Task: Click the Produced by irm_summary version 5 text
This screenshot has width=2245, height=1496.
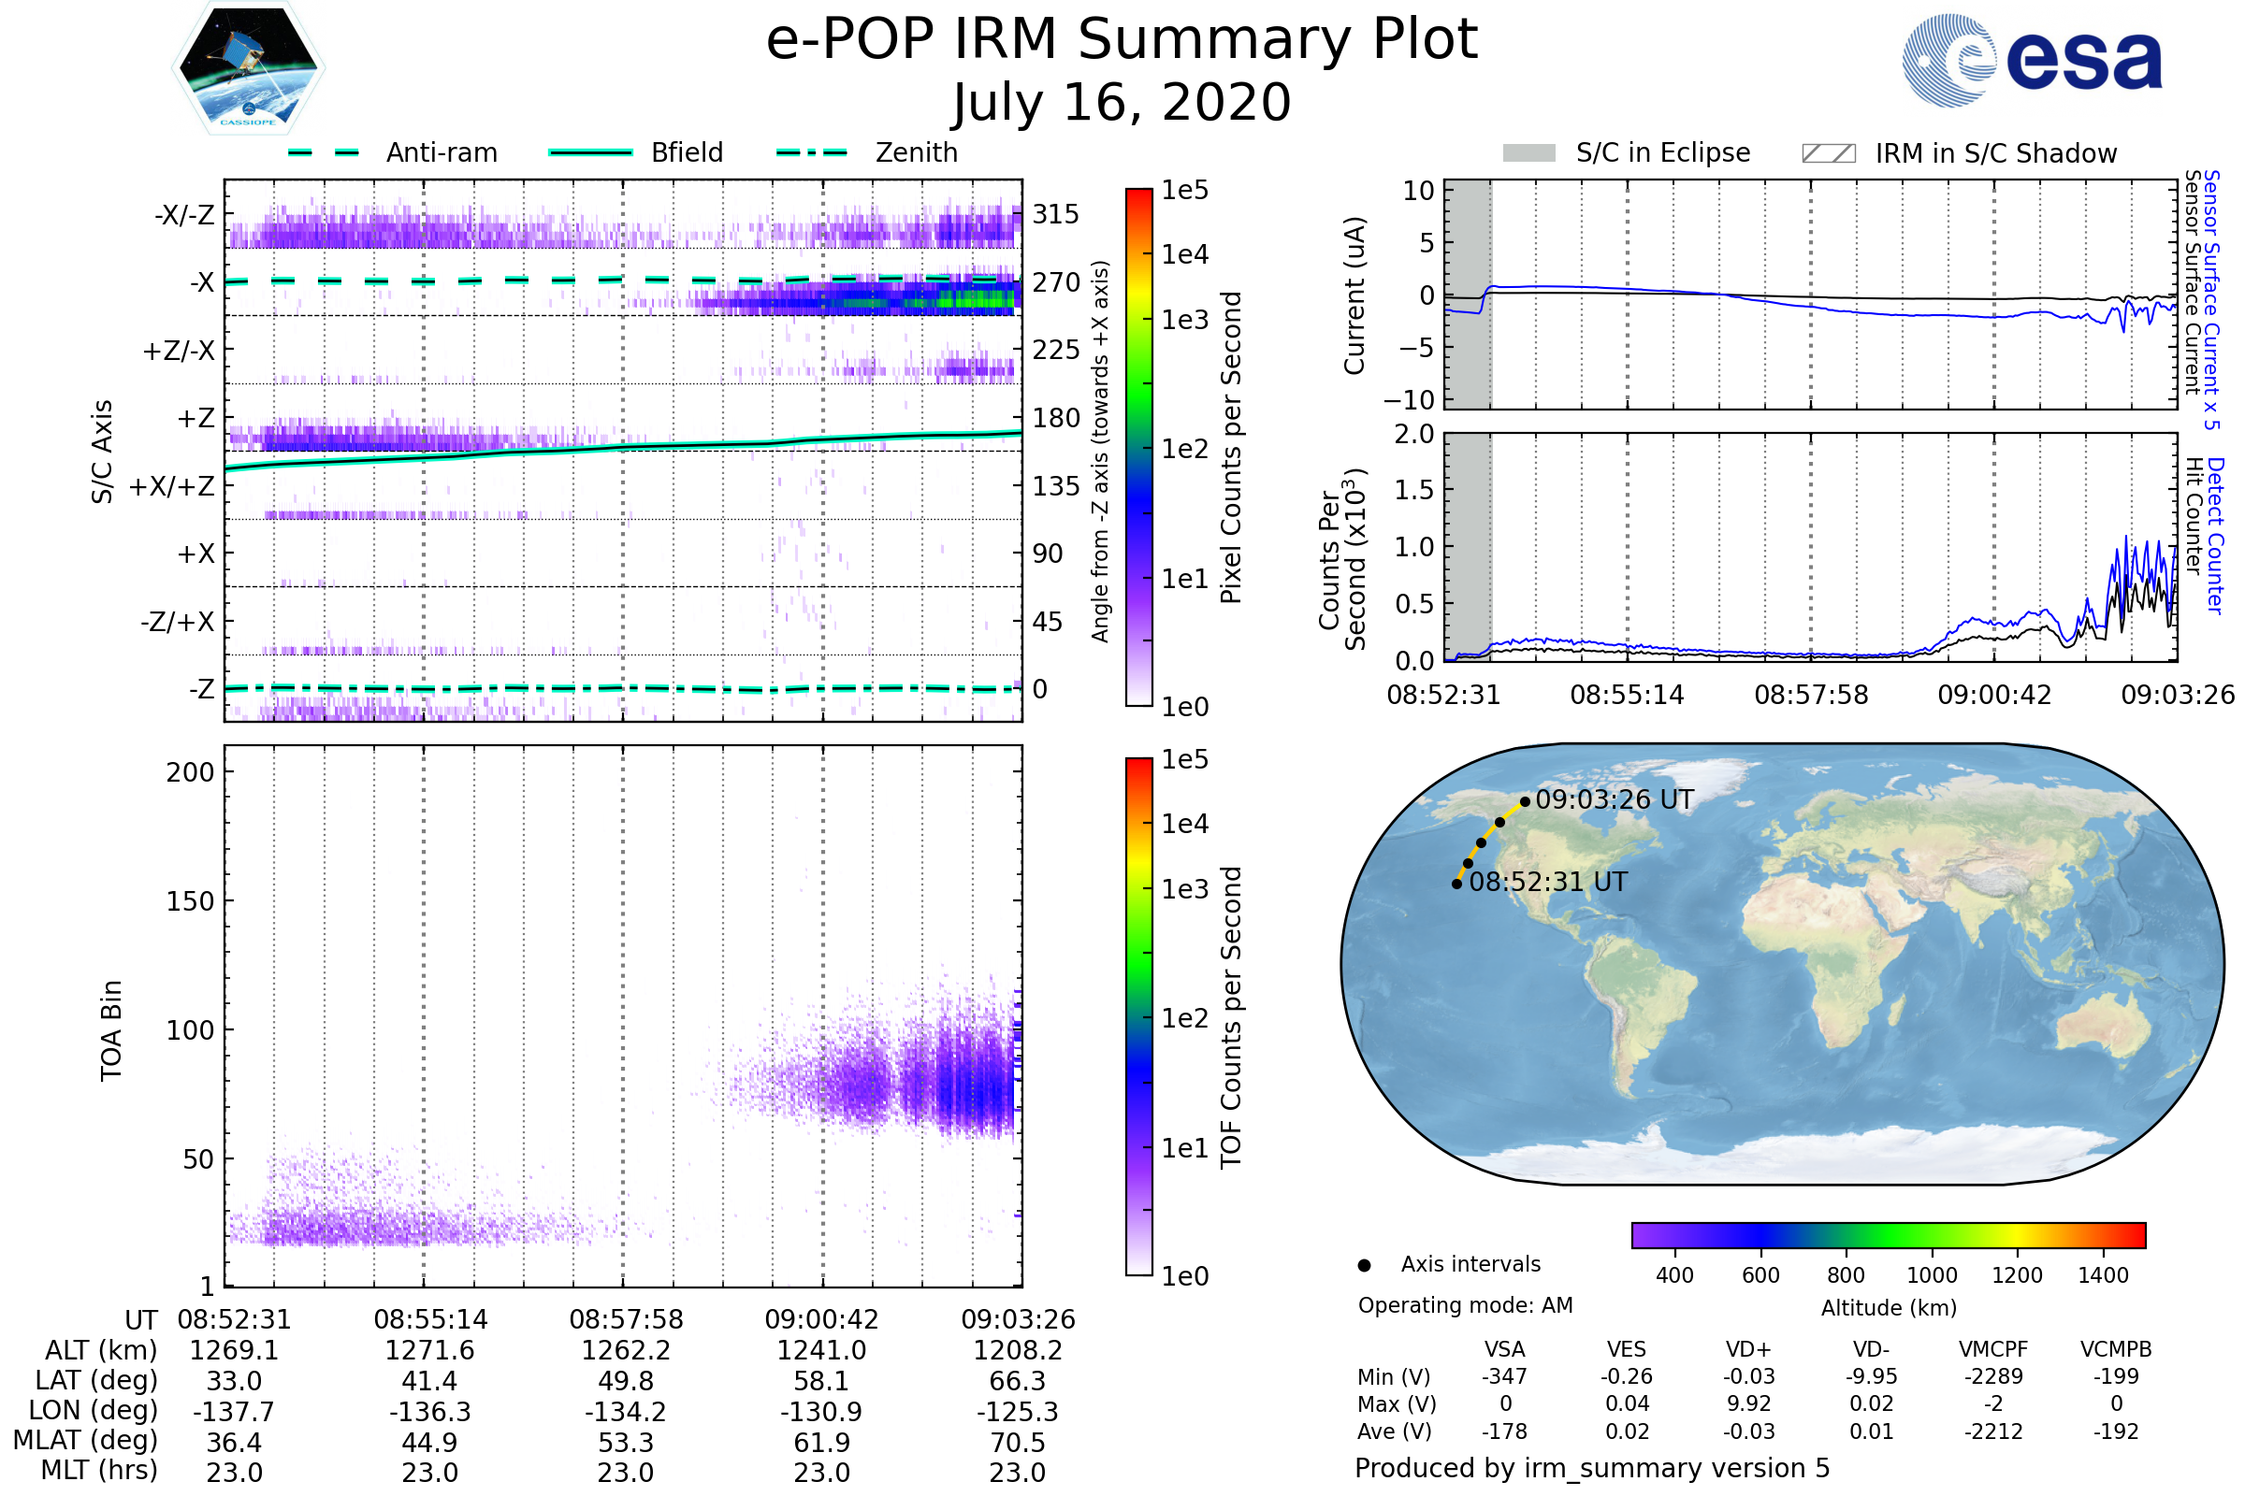Action: pyautogui.click(x=1591, y=1467)
